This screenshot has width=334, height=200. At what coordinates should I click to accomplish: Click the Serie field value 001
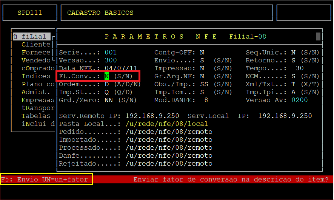coord(111,53)
